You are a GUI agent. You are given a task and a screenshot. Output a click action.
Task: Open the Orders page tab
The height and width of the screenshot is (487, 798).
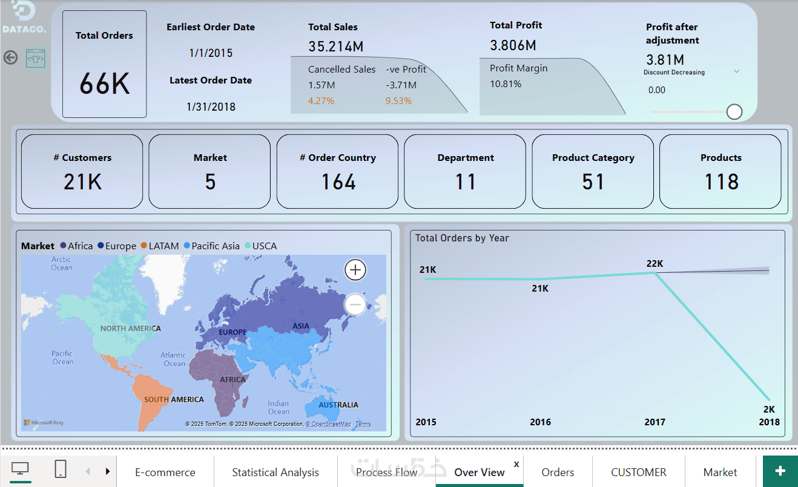coord(558,472)
